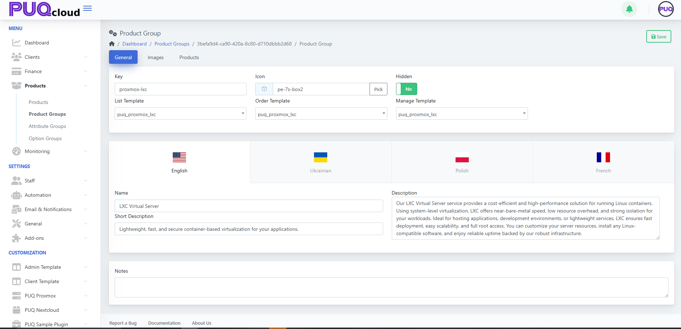Click the Email & Notifications icon
The height and width of the screenshot is (329, 681).
point(16,209)
